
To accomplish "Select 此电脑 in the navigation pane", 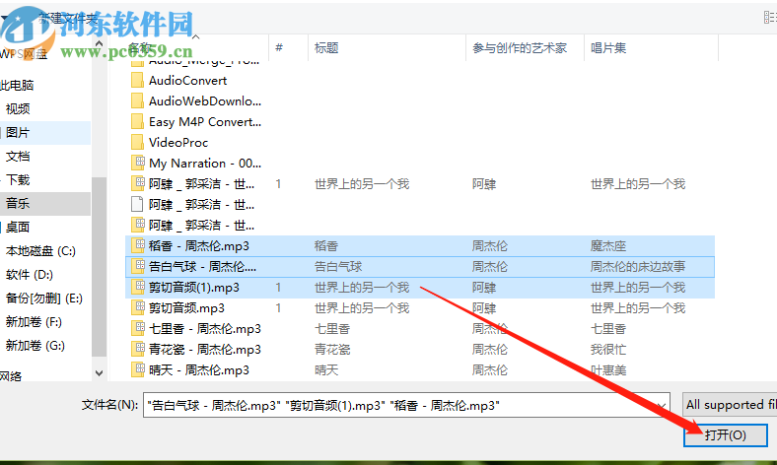I will [x=17, y=85].
